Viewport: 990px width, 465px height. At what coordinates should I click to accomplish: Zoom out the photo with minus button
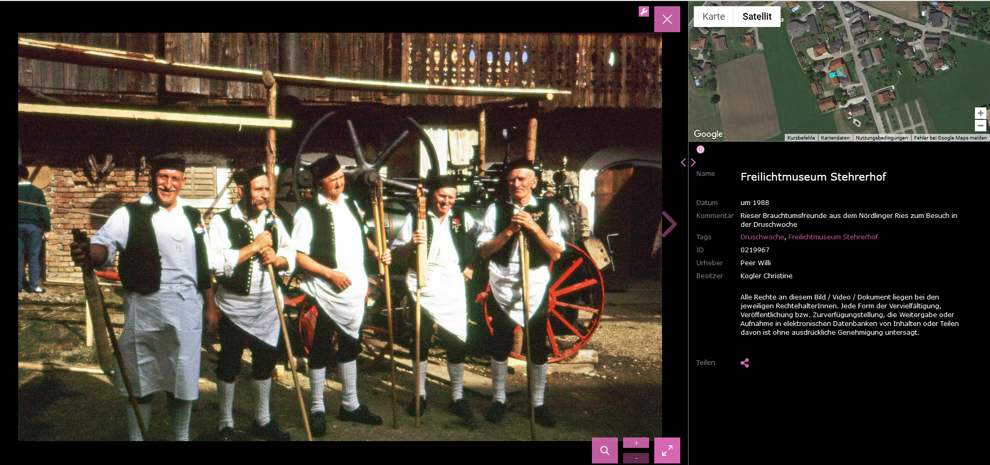pyautogui.click(x=636, y=458)
